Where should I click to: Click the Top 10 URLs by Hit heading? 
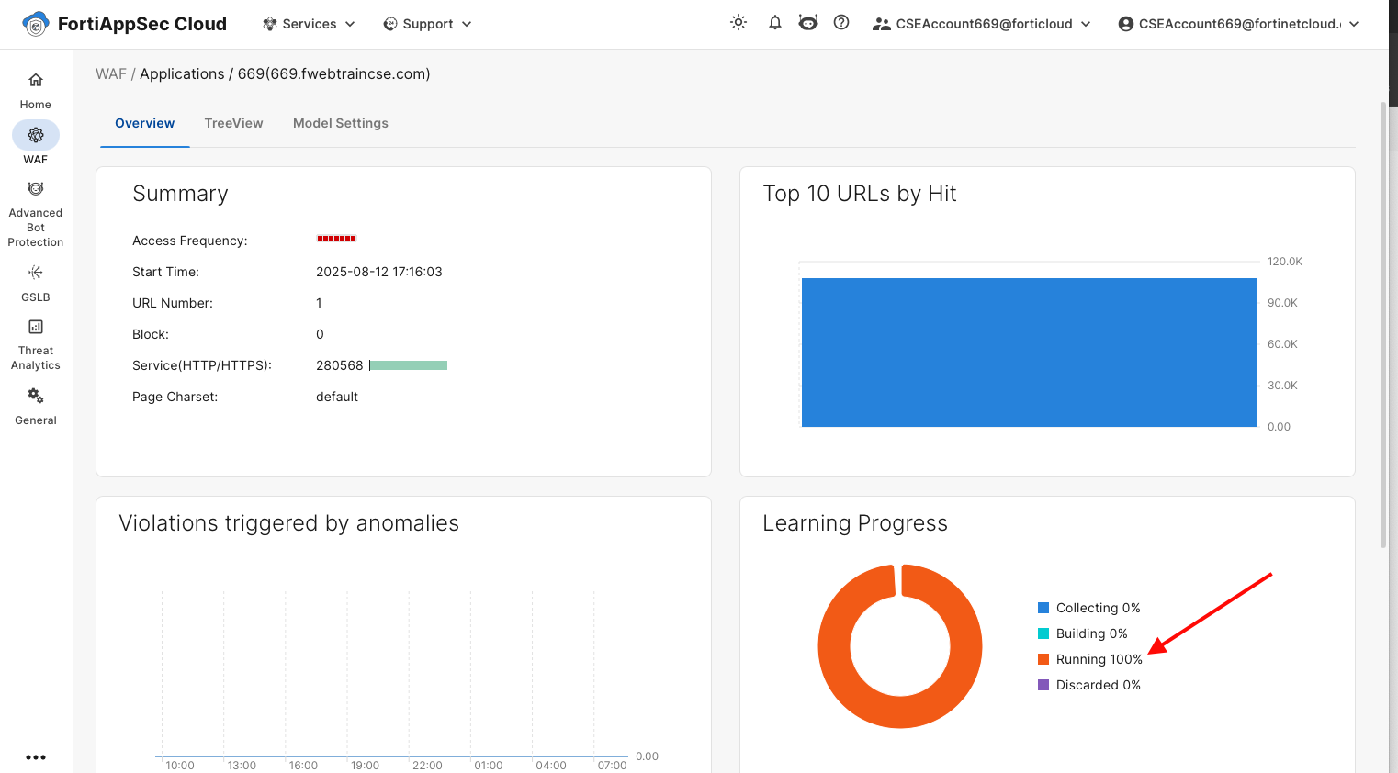point(860,194)
